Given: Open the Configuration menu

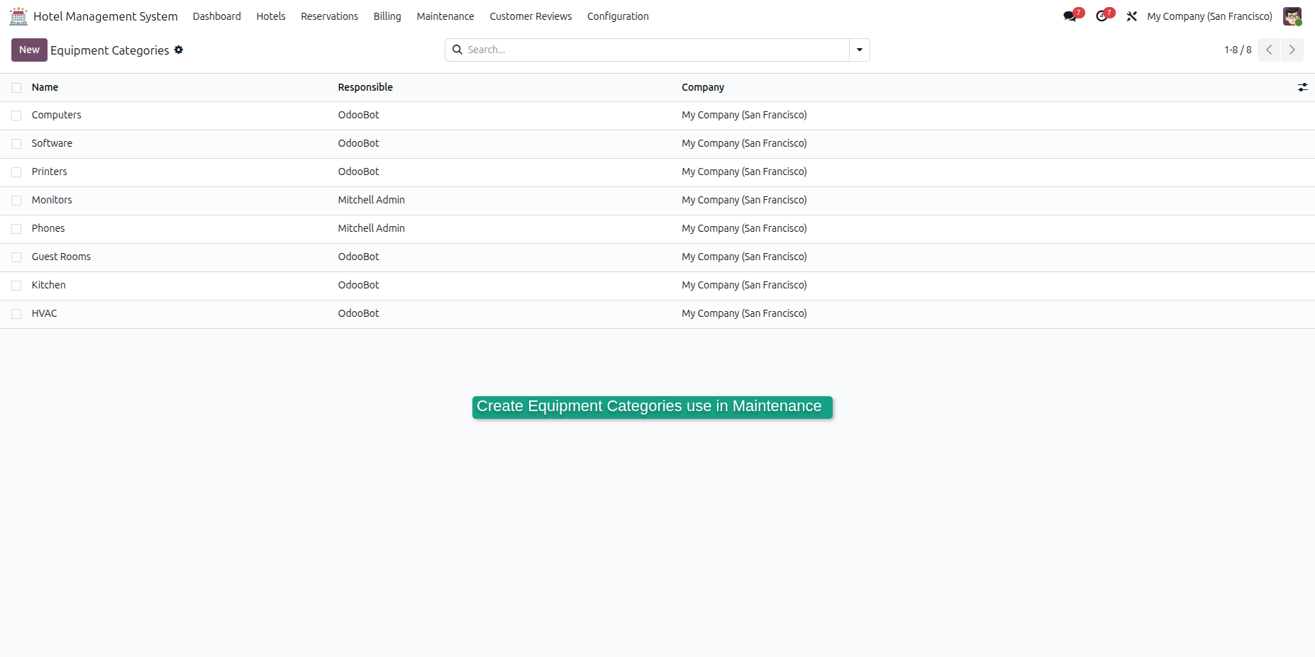Looking at the screenshot, I should (618, 16).
